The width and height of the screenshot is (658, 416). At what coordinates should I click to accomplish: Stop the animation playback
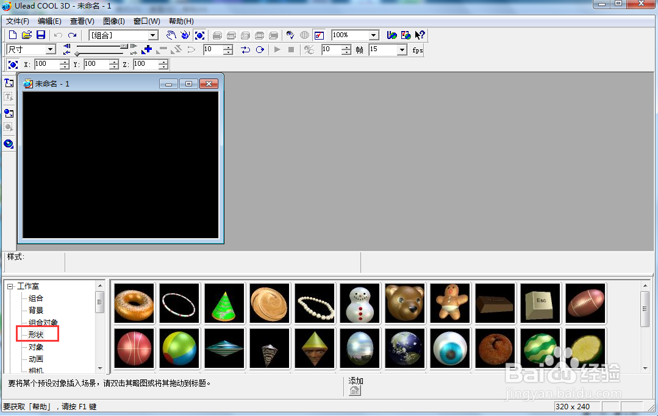point(291,49)
